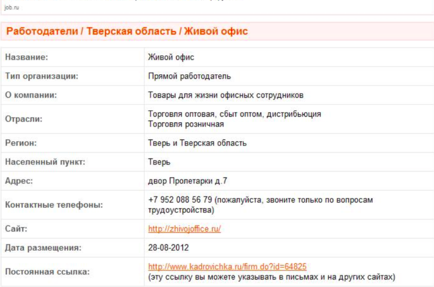Select 'двор Пролетарки д.7' address
Viewport: 434px width, 287px height.
188,181
